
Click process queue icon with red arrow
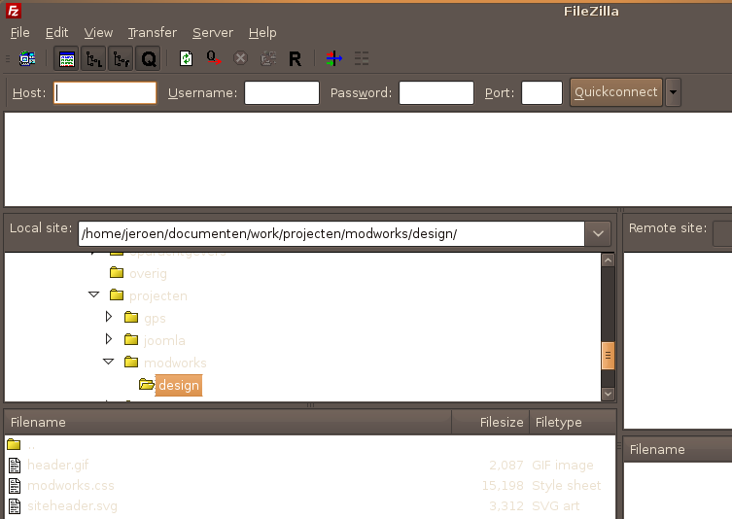(x=213, y=59)
